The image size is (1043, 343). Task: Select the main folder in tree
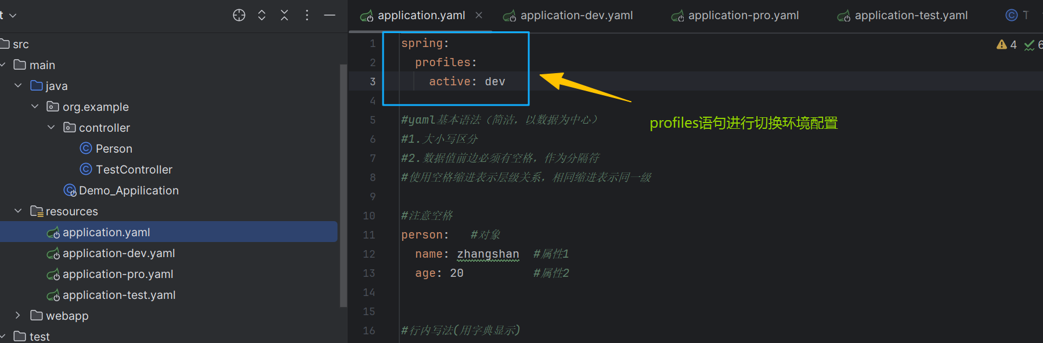[x=42, y=65]
